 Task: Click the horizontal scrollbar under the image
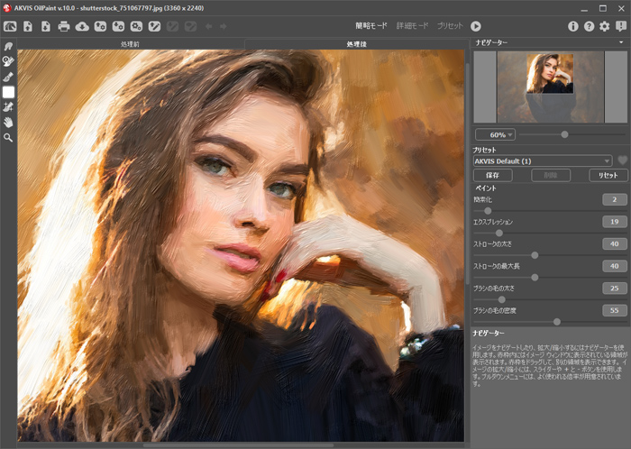(x=238, y=445)
